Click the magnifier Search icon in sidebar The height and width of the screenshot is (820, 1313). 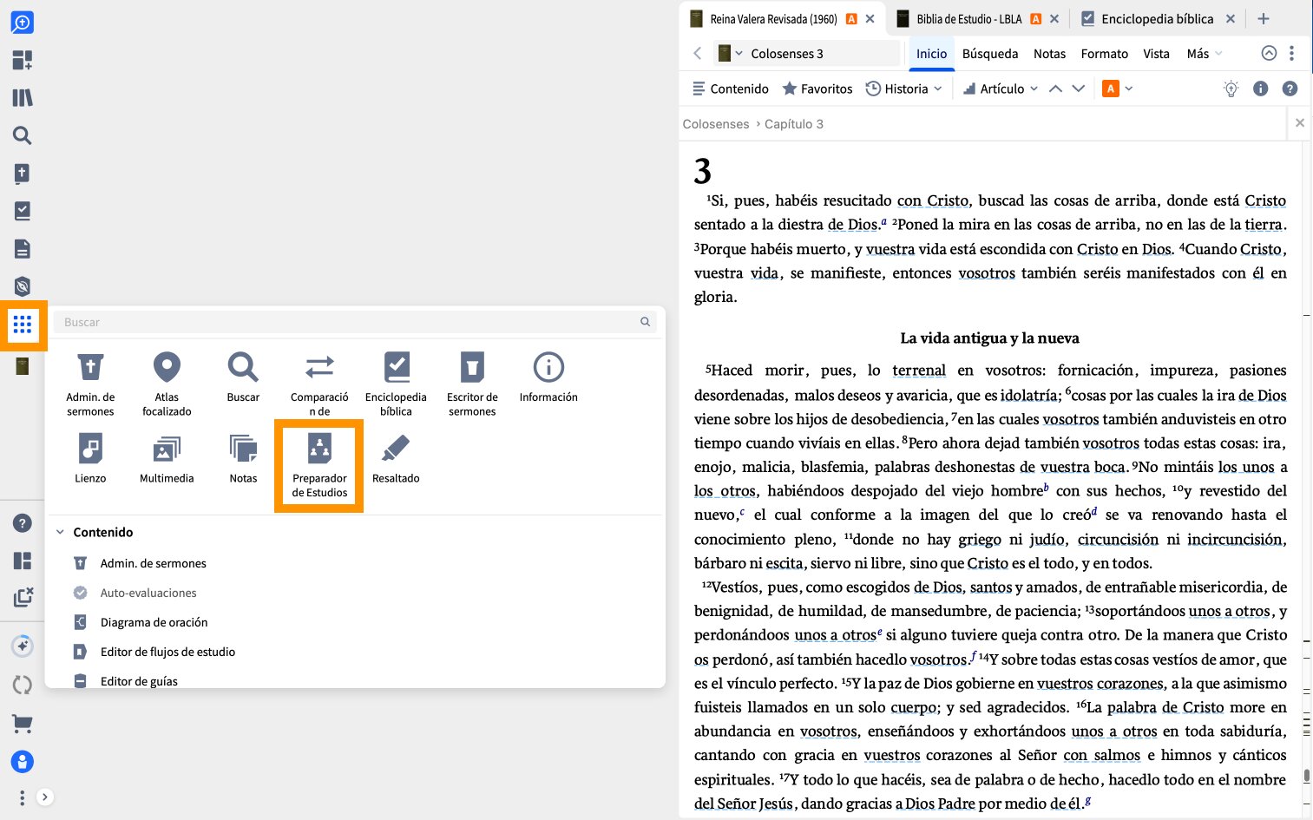tap(23, 135)
